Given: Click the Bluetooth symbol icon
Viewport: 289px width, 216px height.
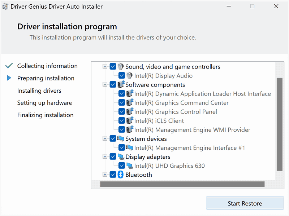Looking at the screenshot, I should click(121, 175).
